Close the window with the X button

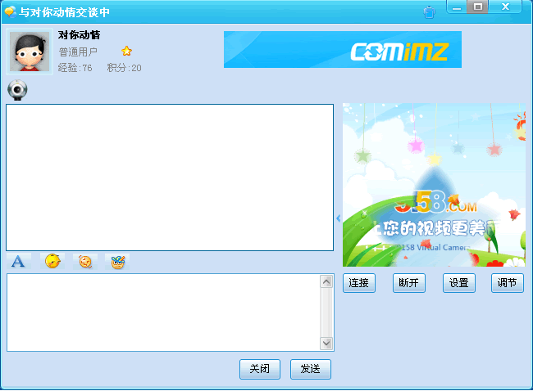coord(505,7)
